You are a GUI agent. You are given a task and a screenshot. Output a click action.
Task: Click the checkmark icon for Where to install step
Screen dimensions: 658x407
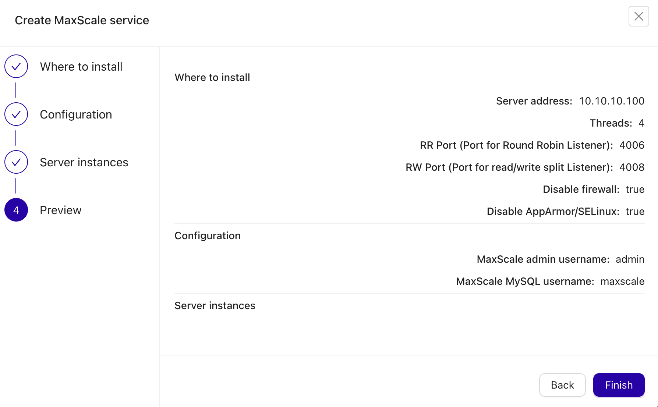[x=16, y=66]
